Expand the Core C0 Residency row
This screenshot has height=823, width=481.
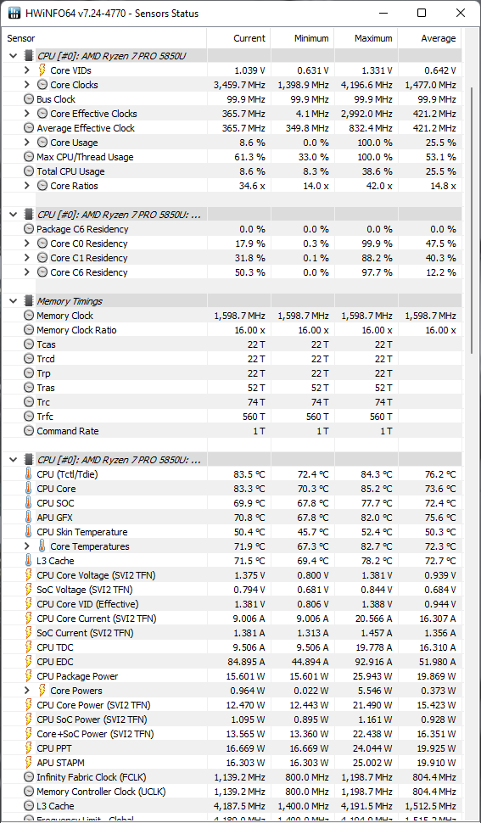[27, 244]
